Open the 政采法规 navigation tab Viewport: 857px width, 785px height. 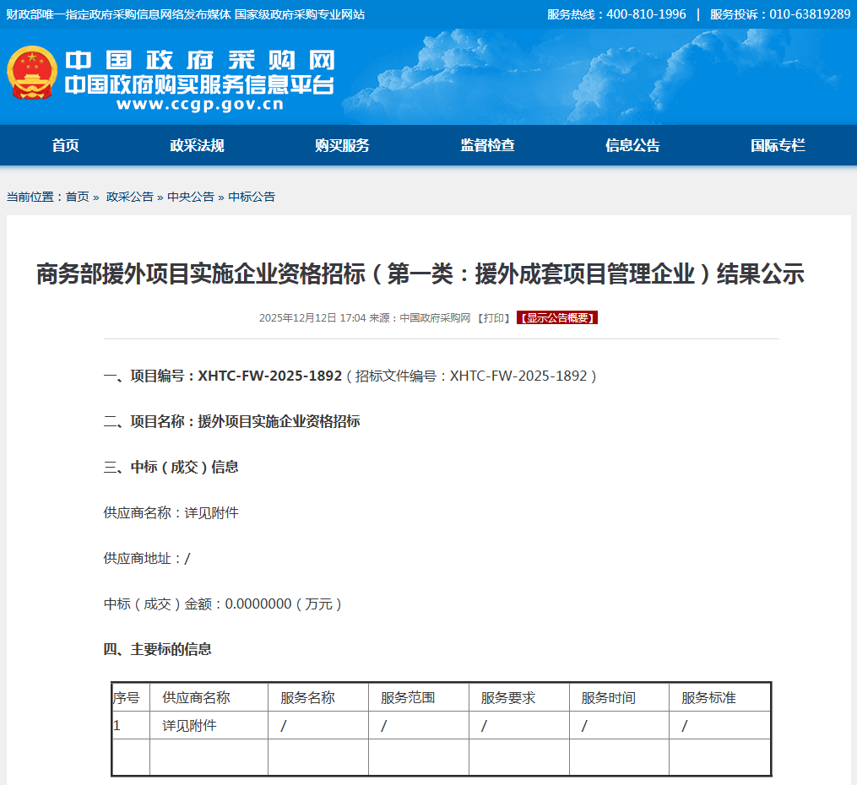pyautogui.click(x=197, y=145)
